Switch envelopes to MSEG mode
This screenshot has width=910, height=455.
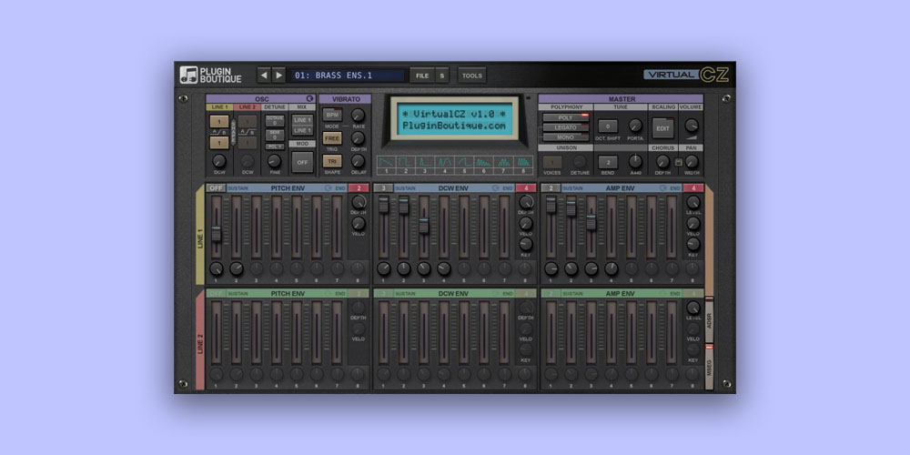coord(709,367)
